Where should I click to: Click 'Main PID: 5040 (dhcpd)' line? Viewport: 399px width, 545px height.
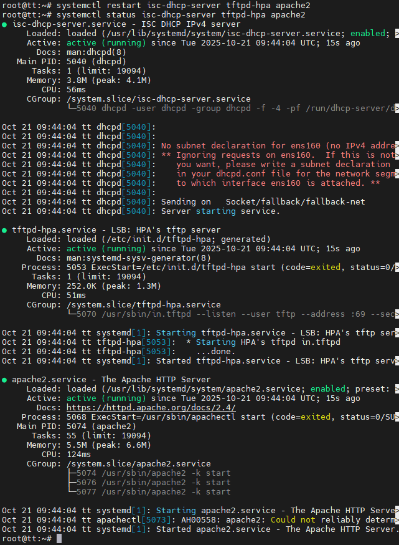72,62
